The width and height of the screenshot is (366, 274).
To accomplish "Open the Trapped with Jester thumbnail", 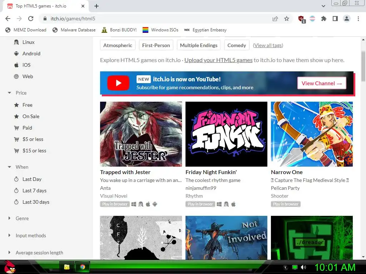I will 141,134.
